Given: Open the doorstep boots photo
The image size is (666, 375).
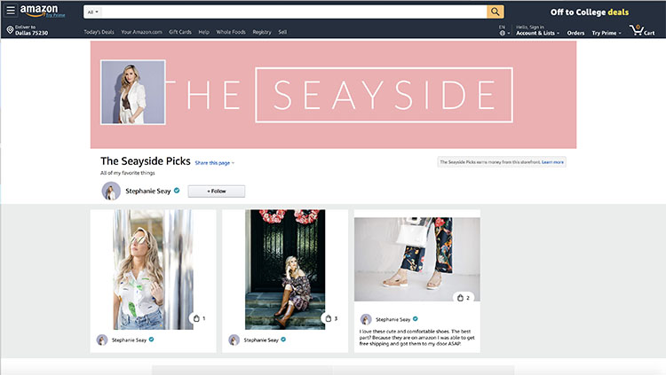Looking at the screenshot, I should (x=285, y=270).
